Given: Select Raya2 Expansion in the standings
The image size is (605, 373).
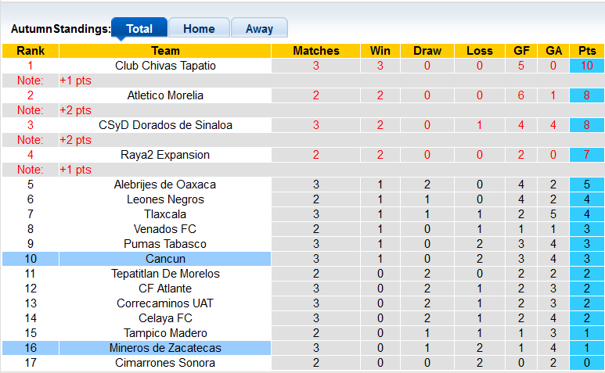Looking at the screenshot, I should pyautogui.click(x=165, y=155).
